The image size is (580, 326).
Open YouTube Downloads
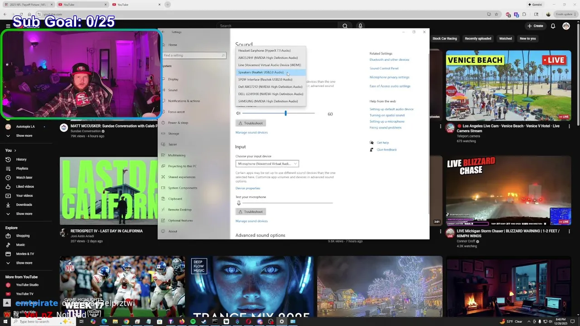[24, 205]
